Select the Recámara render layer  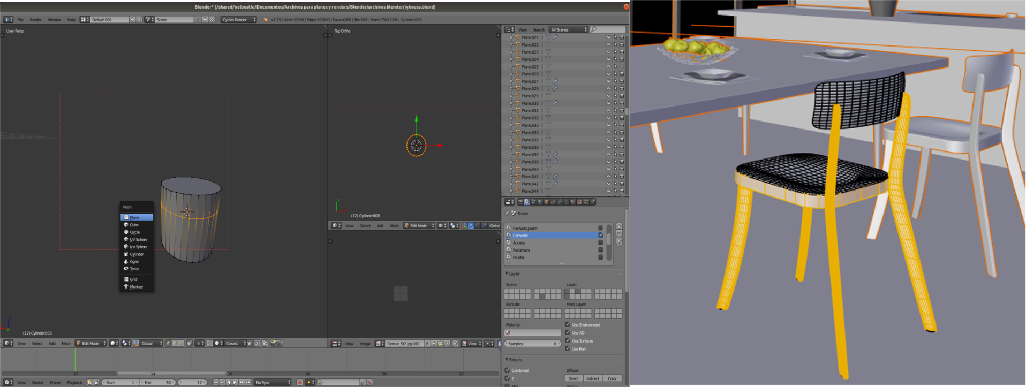(x=521, y=250)
